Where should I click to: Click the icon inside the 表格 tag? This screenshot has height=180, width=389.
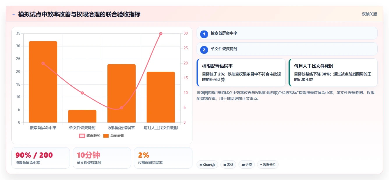(x=224, y=165)
